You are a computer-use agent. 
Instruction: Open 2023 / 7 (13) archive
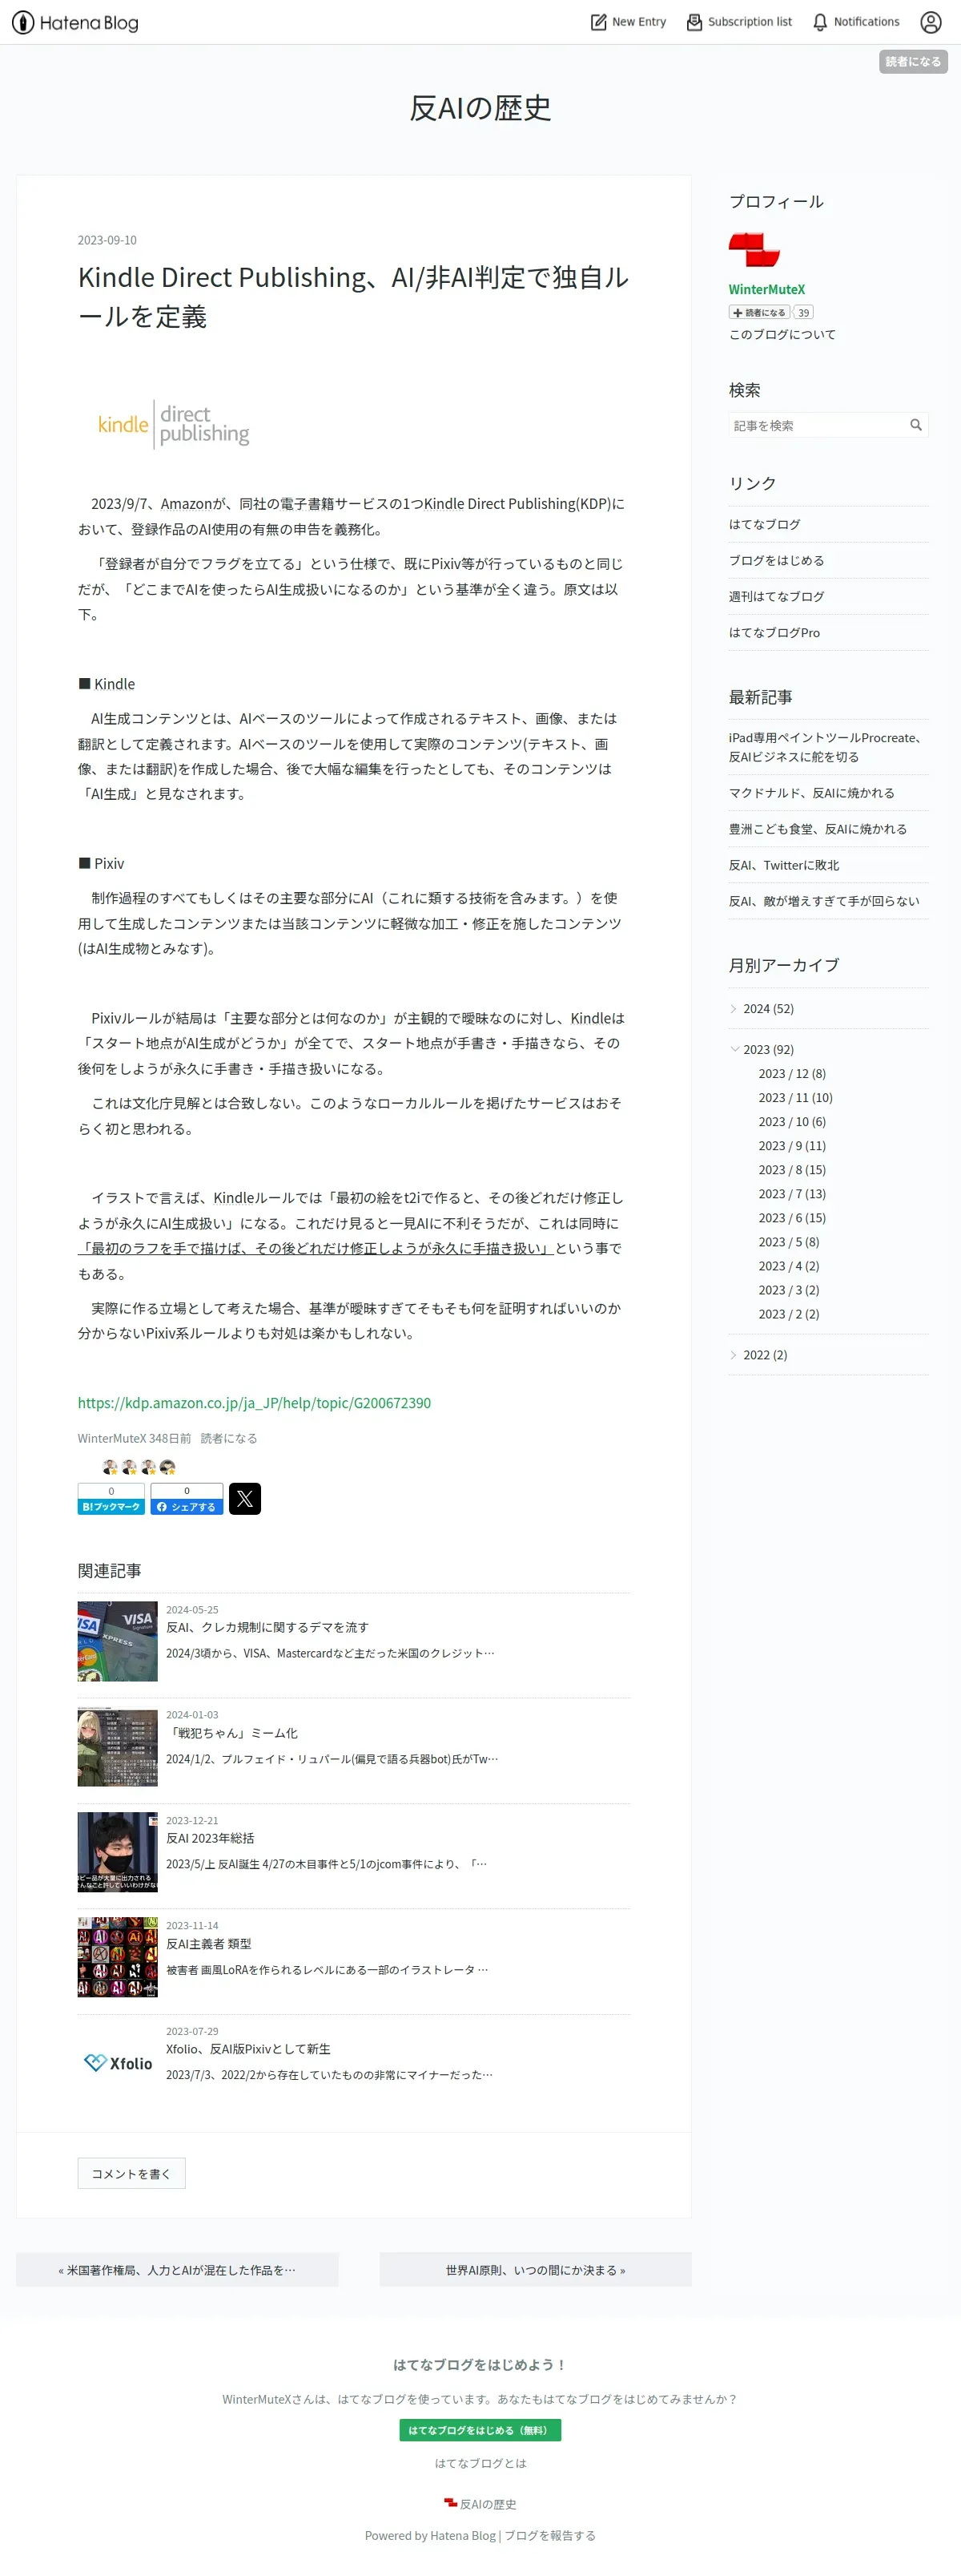pyautogui.click(x=792, y=1194)
